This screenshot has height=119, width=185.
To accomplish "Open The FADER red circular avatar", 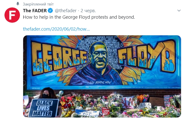I will [x=12, y=15].
